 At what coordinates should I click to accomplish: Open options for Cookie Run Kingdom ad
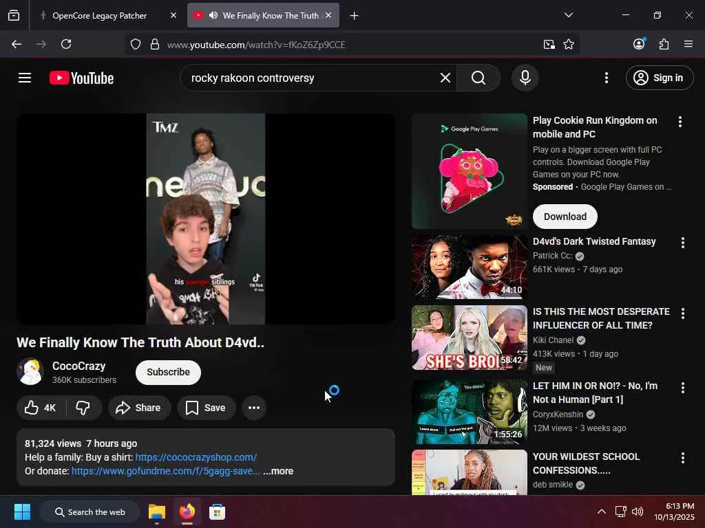click(680, 122)
